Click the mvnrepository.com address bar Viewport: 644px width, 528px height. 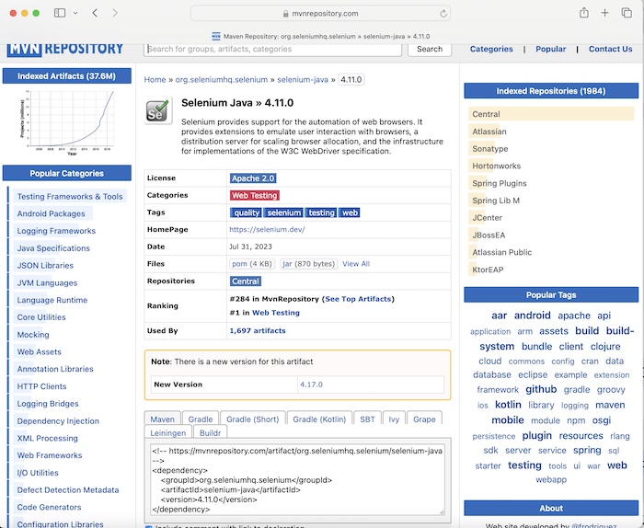click(x=320, y=14)
